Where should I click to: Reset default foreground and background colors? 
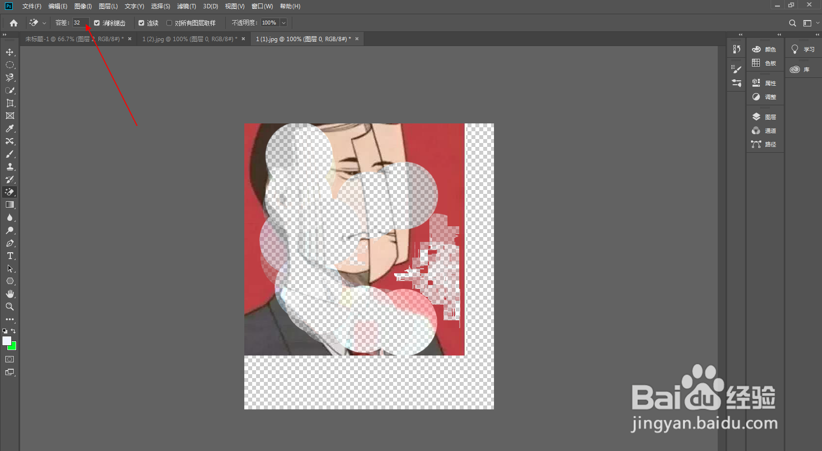click(5, 331)
